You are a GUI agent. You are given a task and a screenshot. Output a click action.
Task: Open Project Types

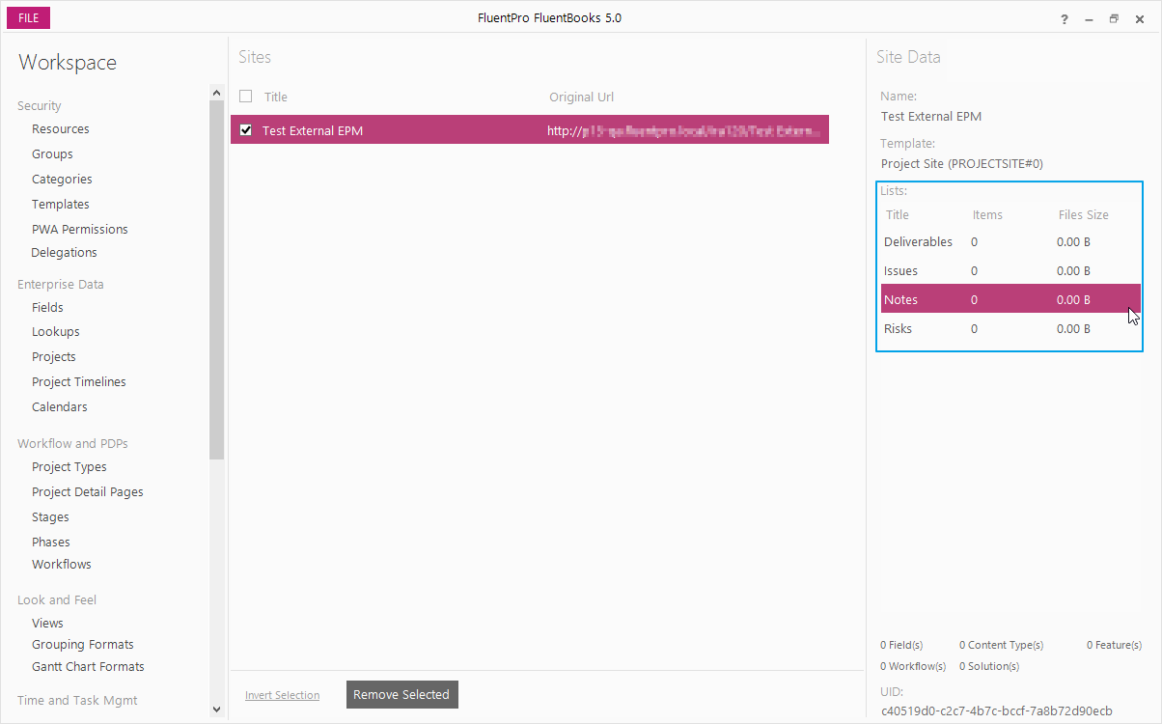coord(69,467)
